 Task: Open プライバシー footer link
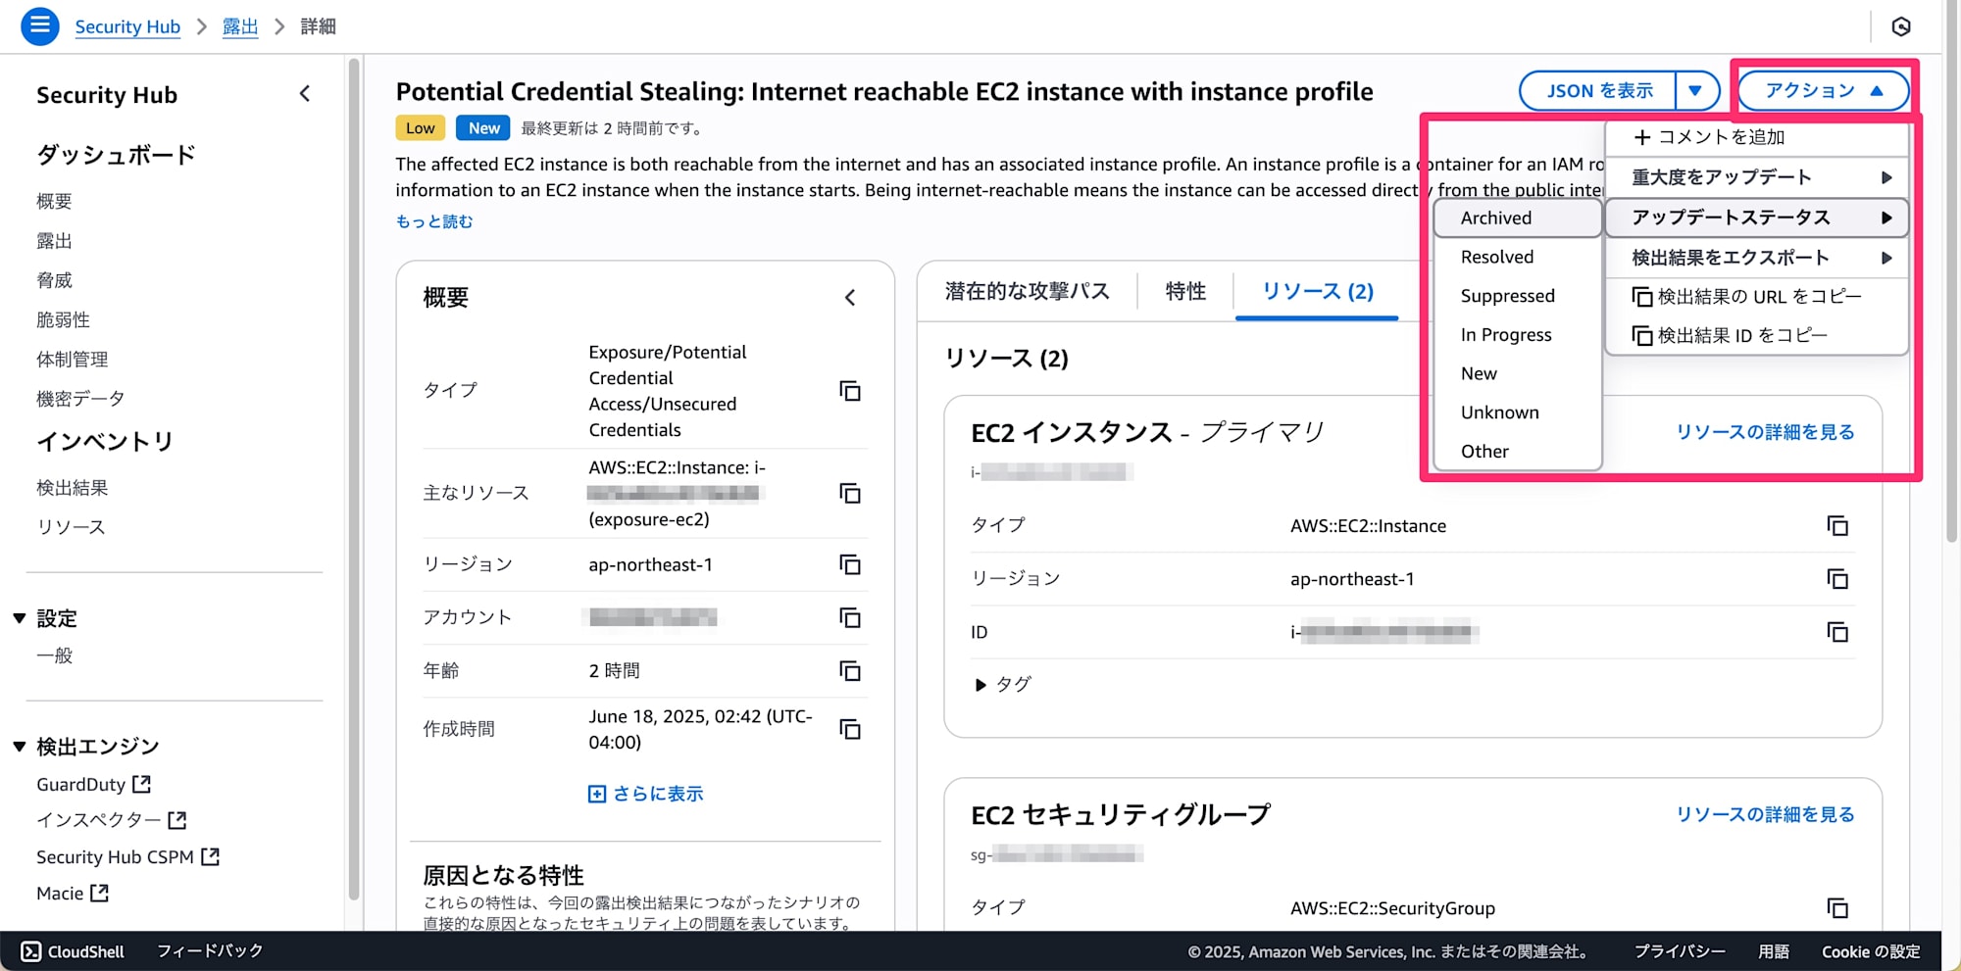pyautogui.click(x=1680, y=951)
